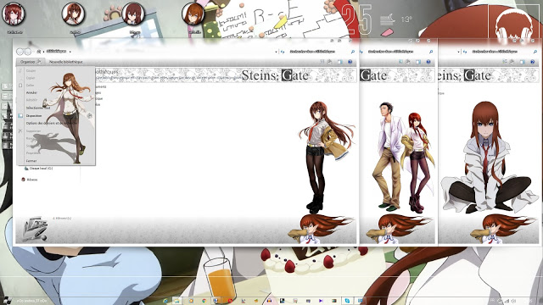Click the headphones music icon in the taskbar
The width and height of the screenshot is (543, 305).
click(270, 301)
